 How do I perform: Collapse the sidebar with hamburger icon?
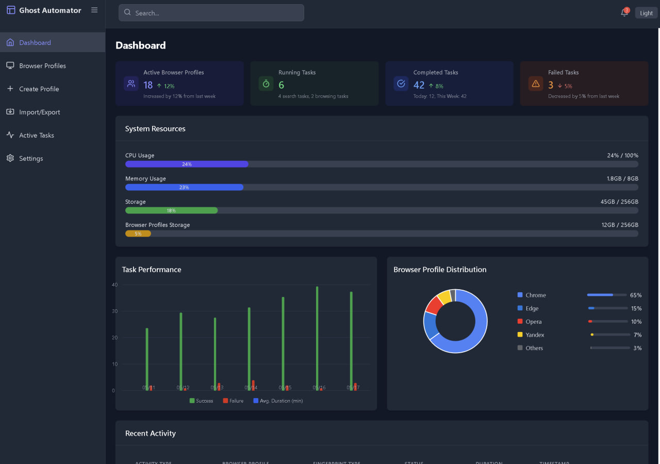(x=94, y=10)
